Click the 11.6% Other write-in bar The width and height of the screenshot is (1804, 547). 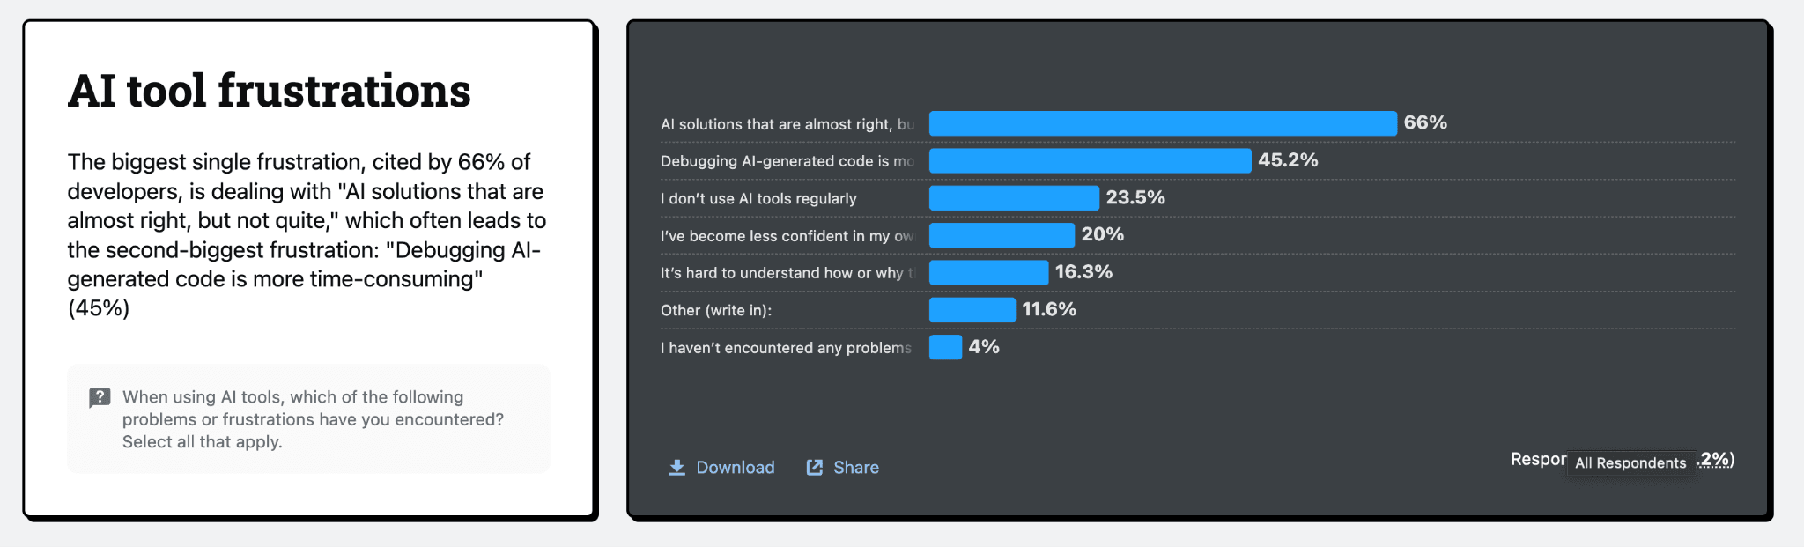(x=972, y=310)
